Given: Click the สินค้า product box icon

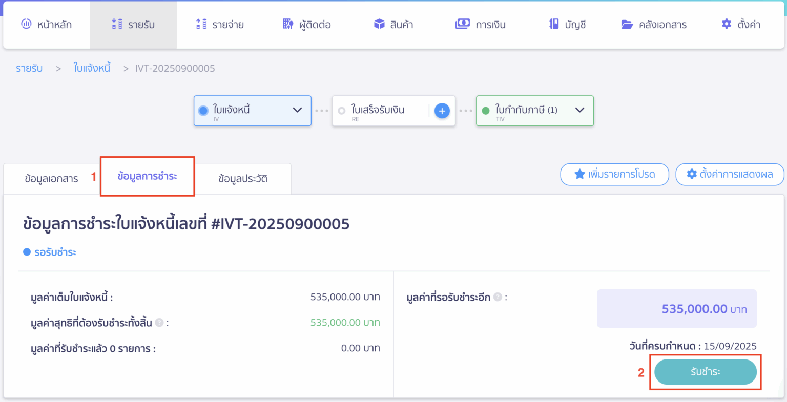Looking at the screenshot, I should pos(379,24).
